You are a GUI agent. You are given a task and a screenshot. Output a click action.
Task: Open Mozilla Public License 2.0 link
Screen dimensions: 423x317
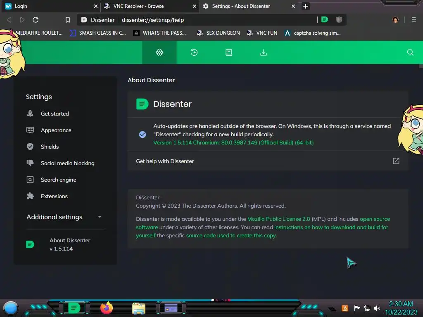point(279,219)
